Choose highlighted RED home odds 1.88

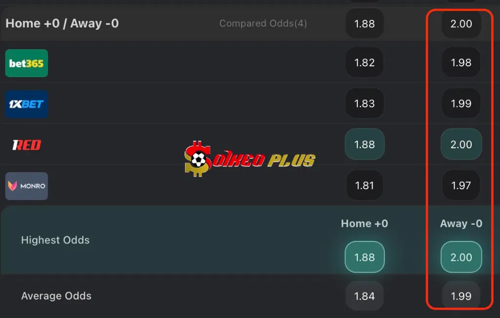coord(365,145)
